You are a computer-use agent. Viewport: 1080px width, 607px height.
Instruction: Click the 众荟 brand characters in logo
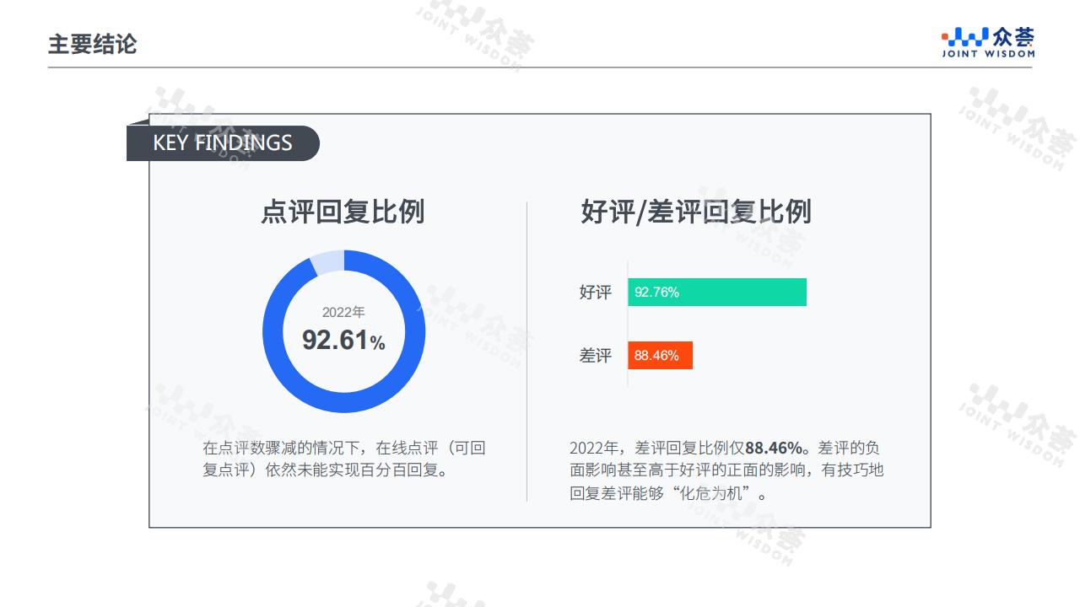click(x=1013, y=37)
